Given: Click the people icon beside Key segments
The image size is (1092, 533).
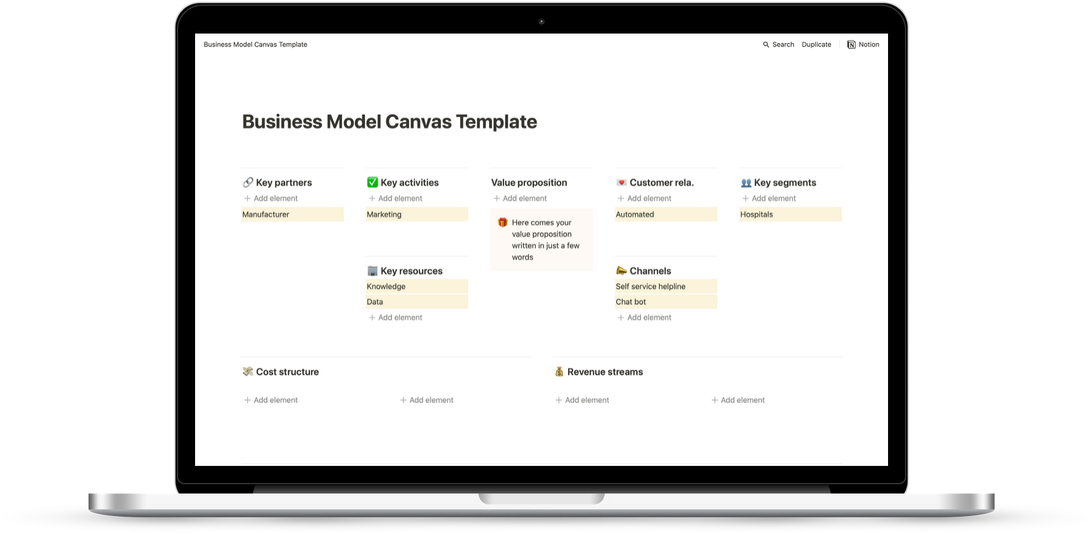Looking at the screenshot, I should pyautogui.click(x=746, y=183).
